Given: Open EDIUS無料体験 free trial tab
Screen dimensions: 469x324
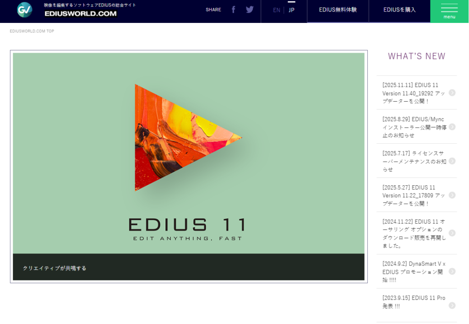Looking at the screenshot, I should tap(338, 10).
